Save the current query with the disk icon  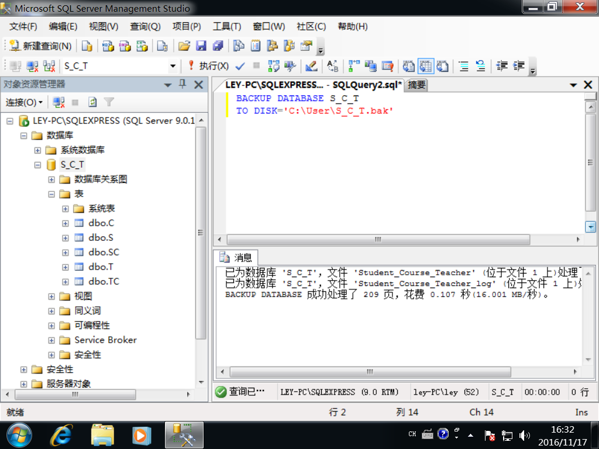tap(201, 46)
